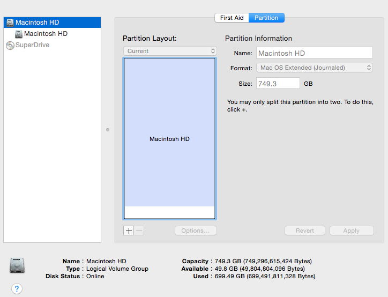Click the Apply button

coord(352,231)
